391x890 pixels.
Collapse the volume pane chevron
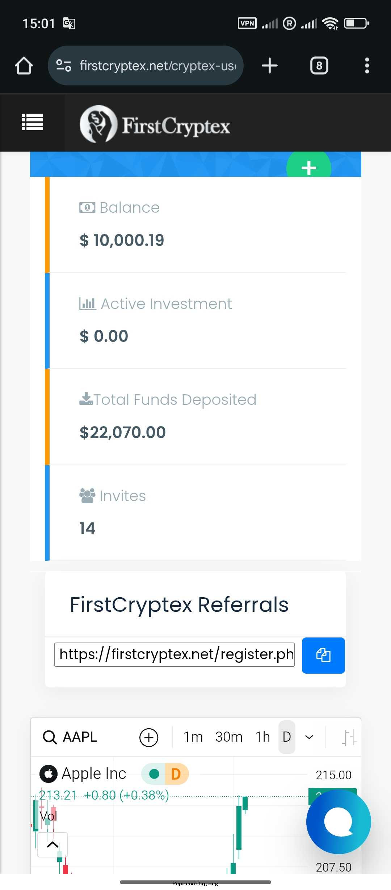[52, 844]
